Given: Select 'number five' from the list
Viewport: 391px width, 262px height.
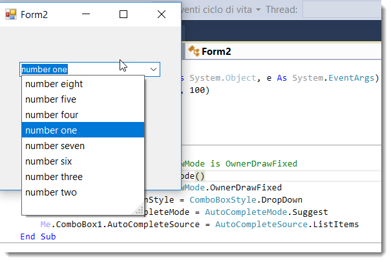Looking at the screenshot, I should [50, 99].
